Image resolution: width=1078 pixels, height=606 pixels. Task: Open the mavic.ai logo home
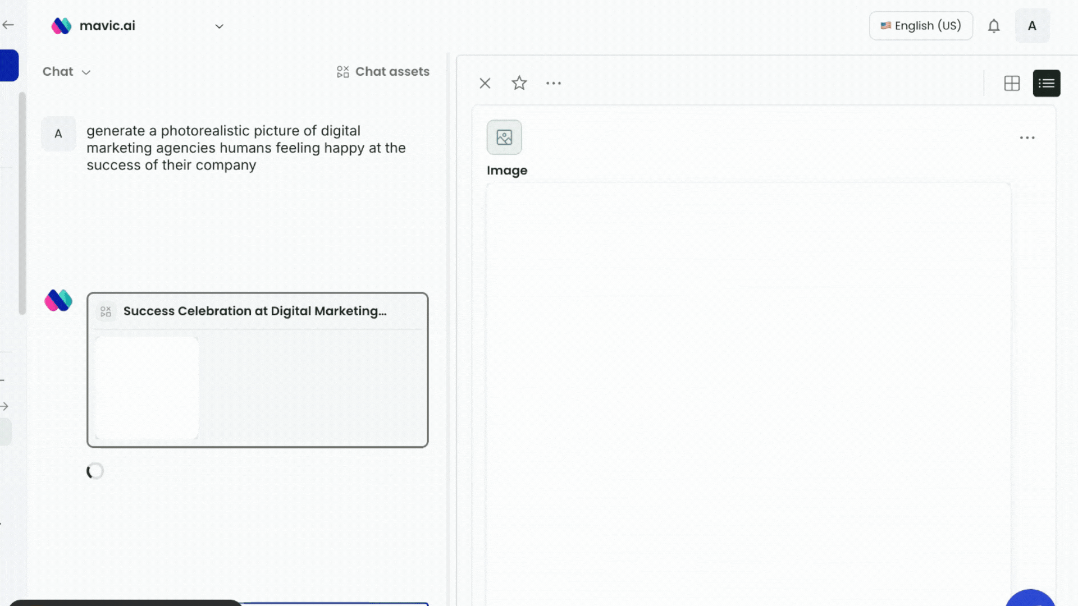[x=93, y=26]
